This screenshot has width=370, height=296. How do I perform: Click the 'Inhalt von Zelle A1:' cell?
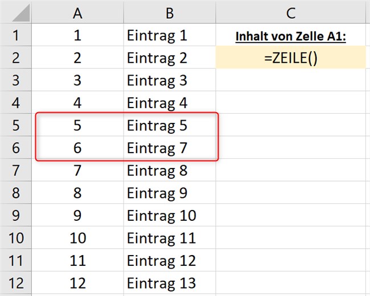[291, 35]
